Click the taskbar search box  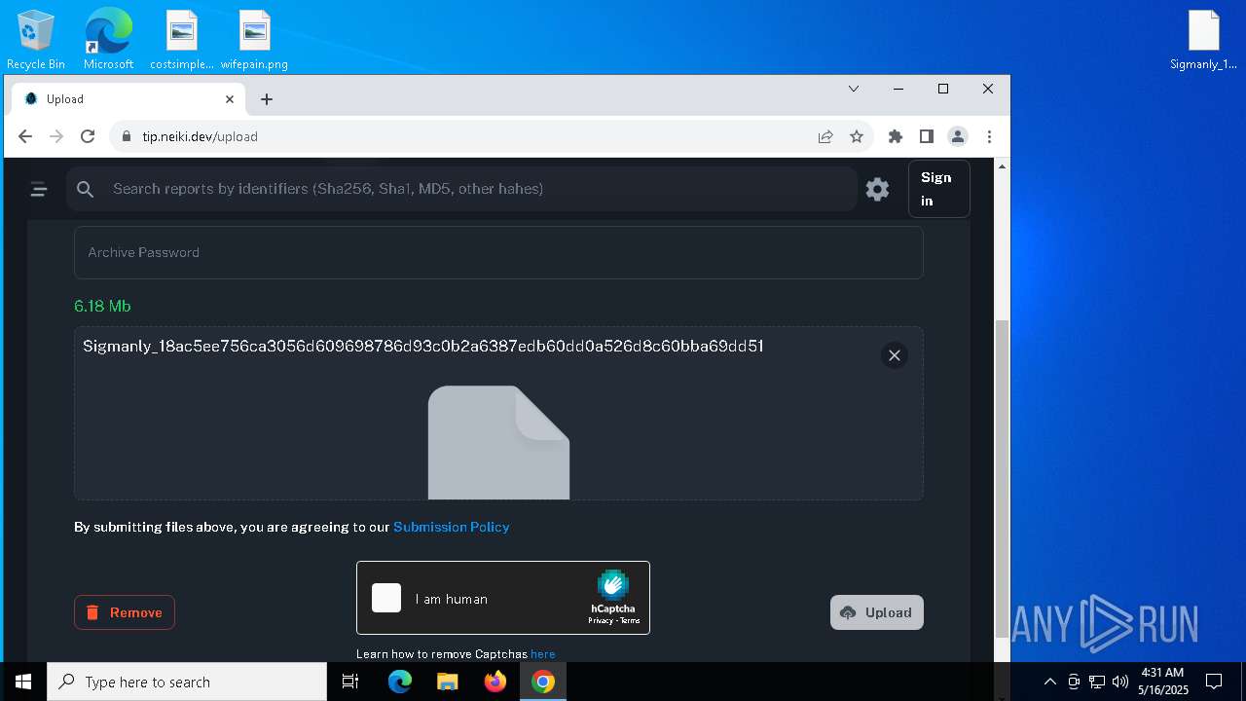(187, 682)
